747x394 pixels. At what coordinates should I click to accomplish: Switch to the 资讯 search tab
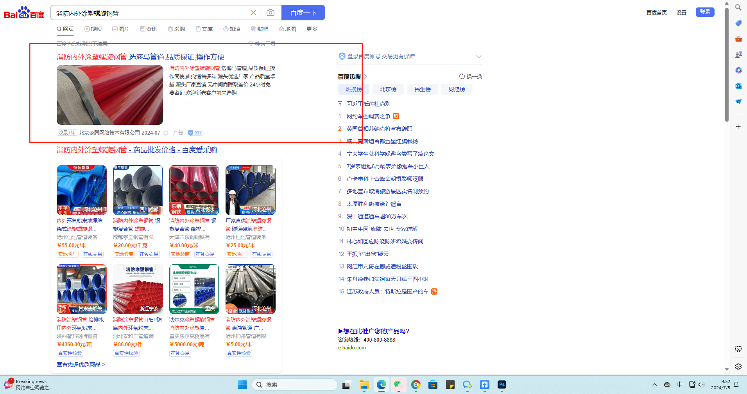[x=149, y=29]
